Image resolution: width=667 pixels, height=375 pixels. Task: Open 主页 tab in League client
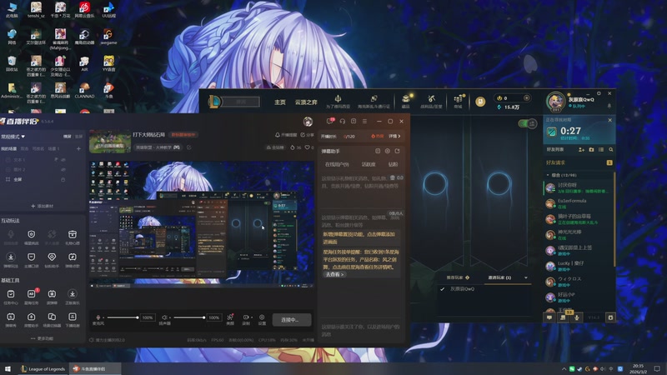tap(280, 102)
